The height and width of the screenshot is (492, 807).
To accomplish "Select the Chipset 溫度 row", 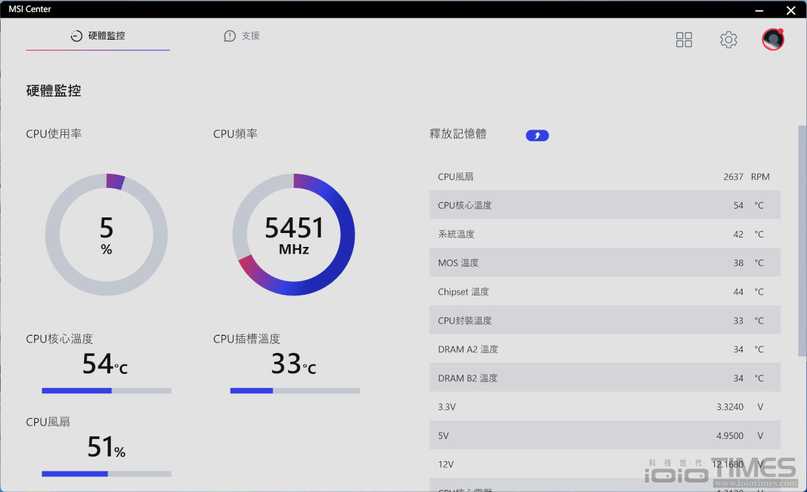I will tap(605, 292).
